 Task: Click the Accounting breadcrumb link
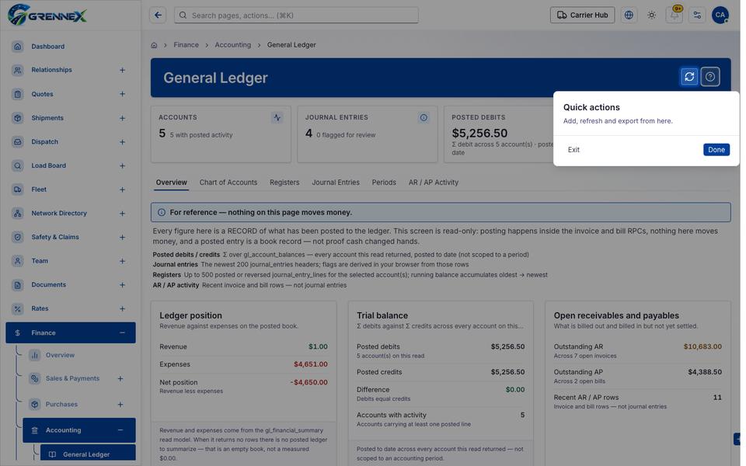tap(232, 45)
